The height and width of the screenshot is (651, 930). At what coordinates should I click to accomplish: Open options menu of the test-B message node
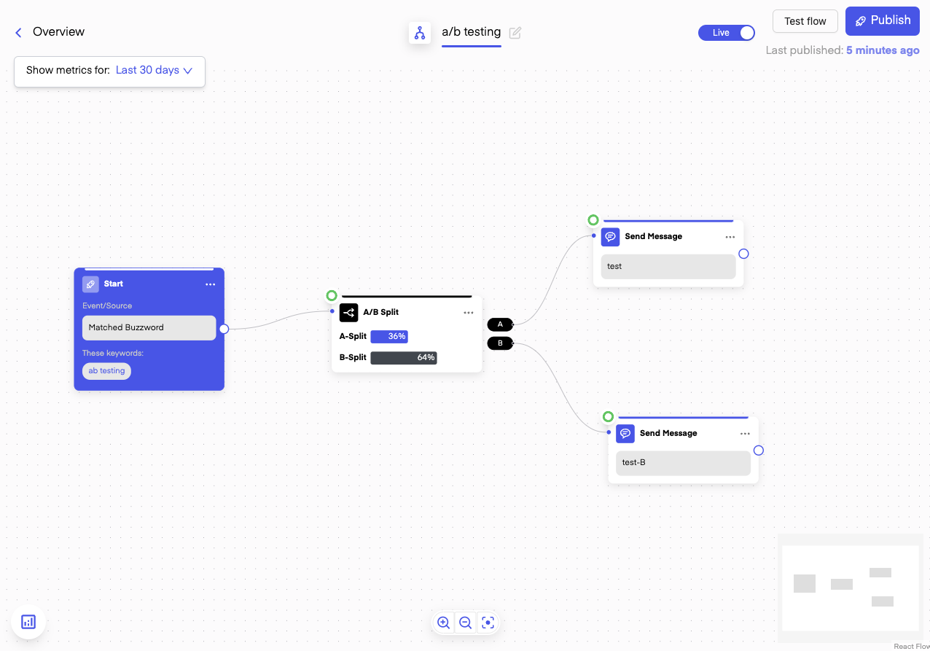745,434
